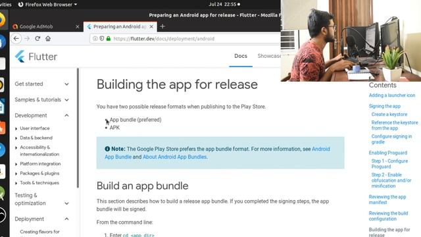This screenshot has width=421, height=237.
Task: Switch to the Google AdMob tab
Action: (46, 26)
